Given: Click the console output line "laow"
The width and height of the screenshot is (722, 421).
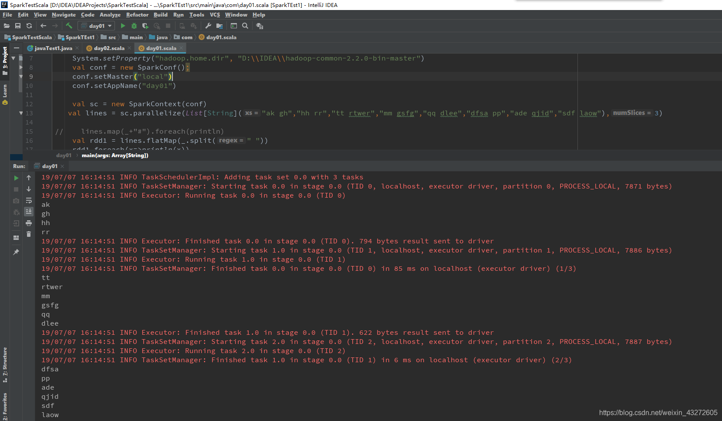Looking at the screenshot, I should tap(50, 415).
